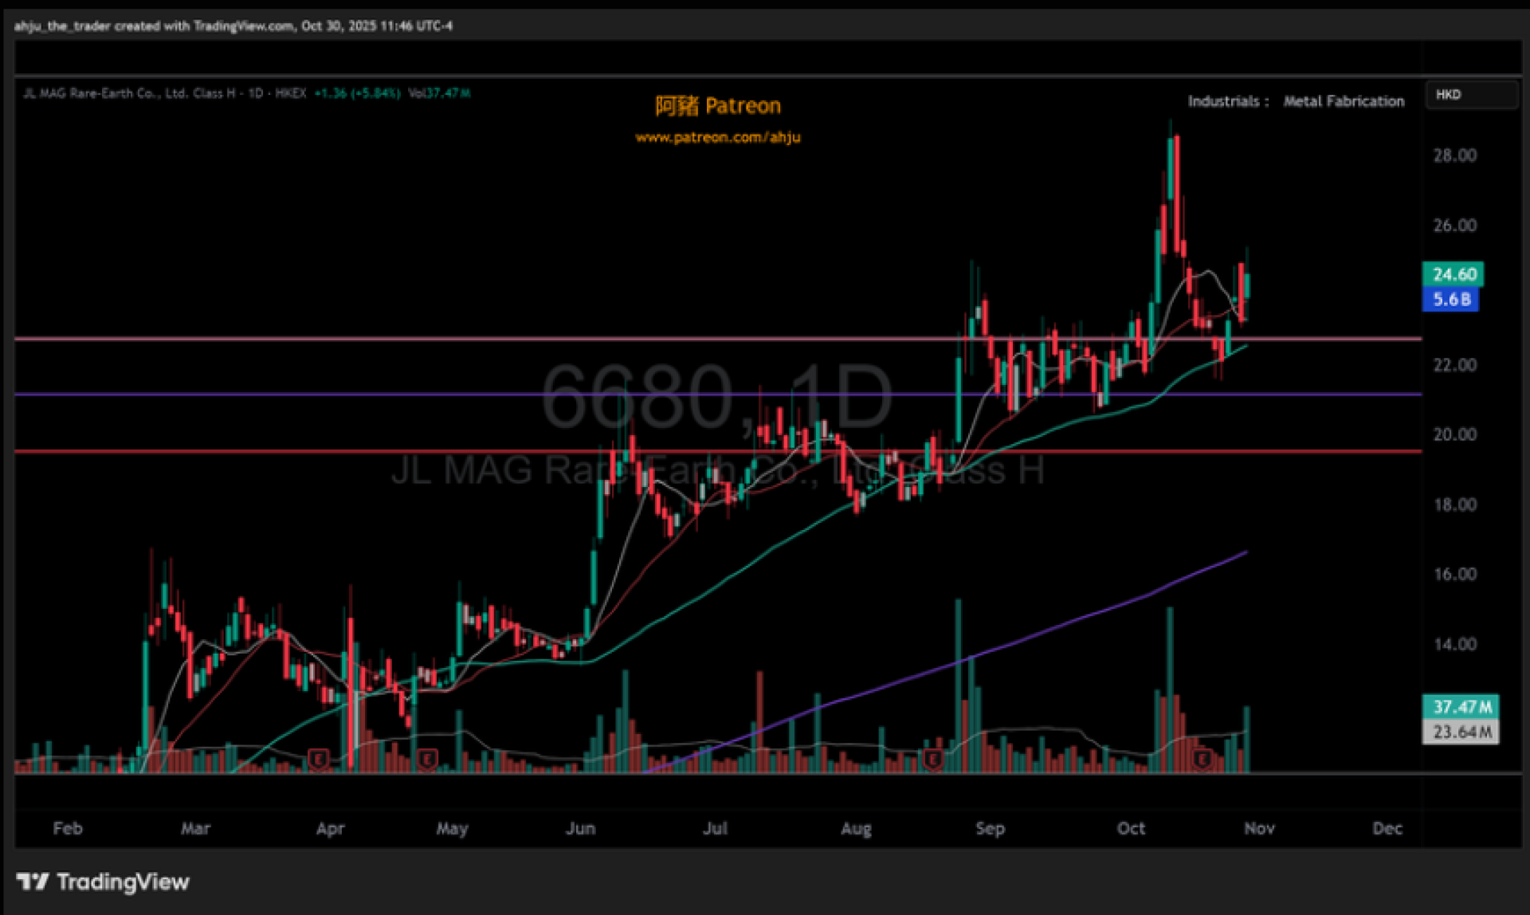Click the earnings marker in late August
Screen dimensions: 1530x915
(x=932, y=760)
